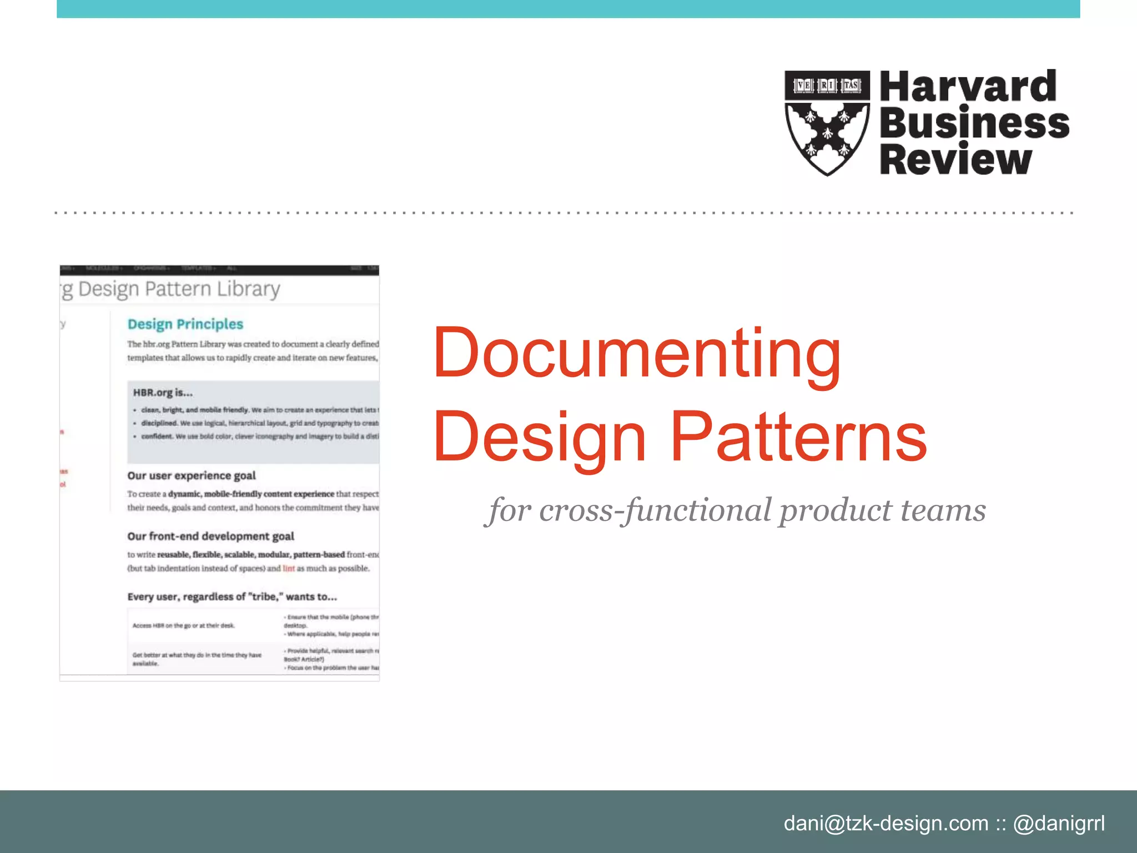Click the Design Principles teal heading
This screenshot has width=1137, height=853.
coord(185,324)
